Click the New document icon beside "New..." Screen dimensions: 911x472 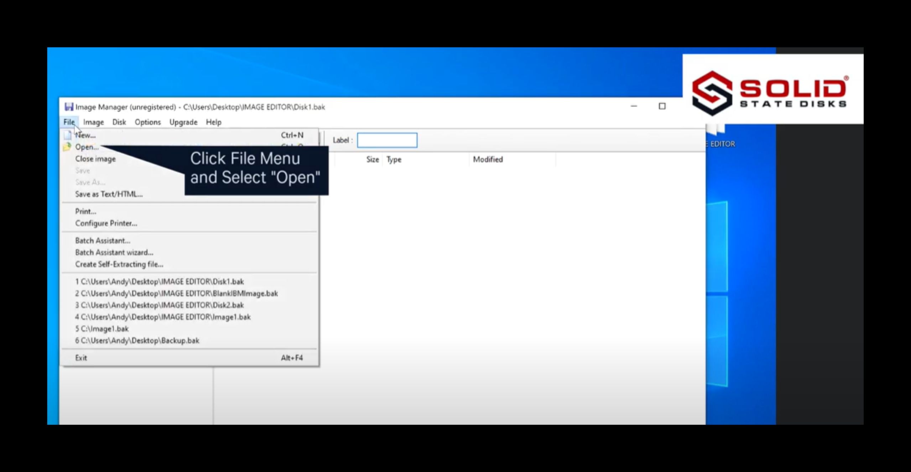(67, 135)
